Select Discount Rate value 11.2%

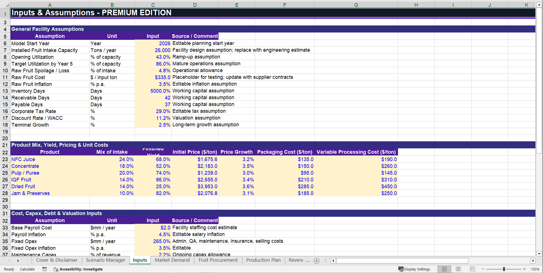pos(153,118)
